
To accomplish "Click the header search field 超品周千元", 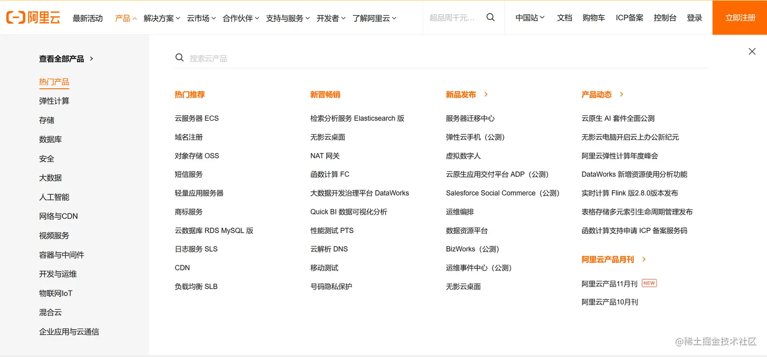I will click(453, 18).
